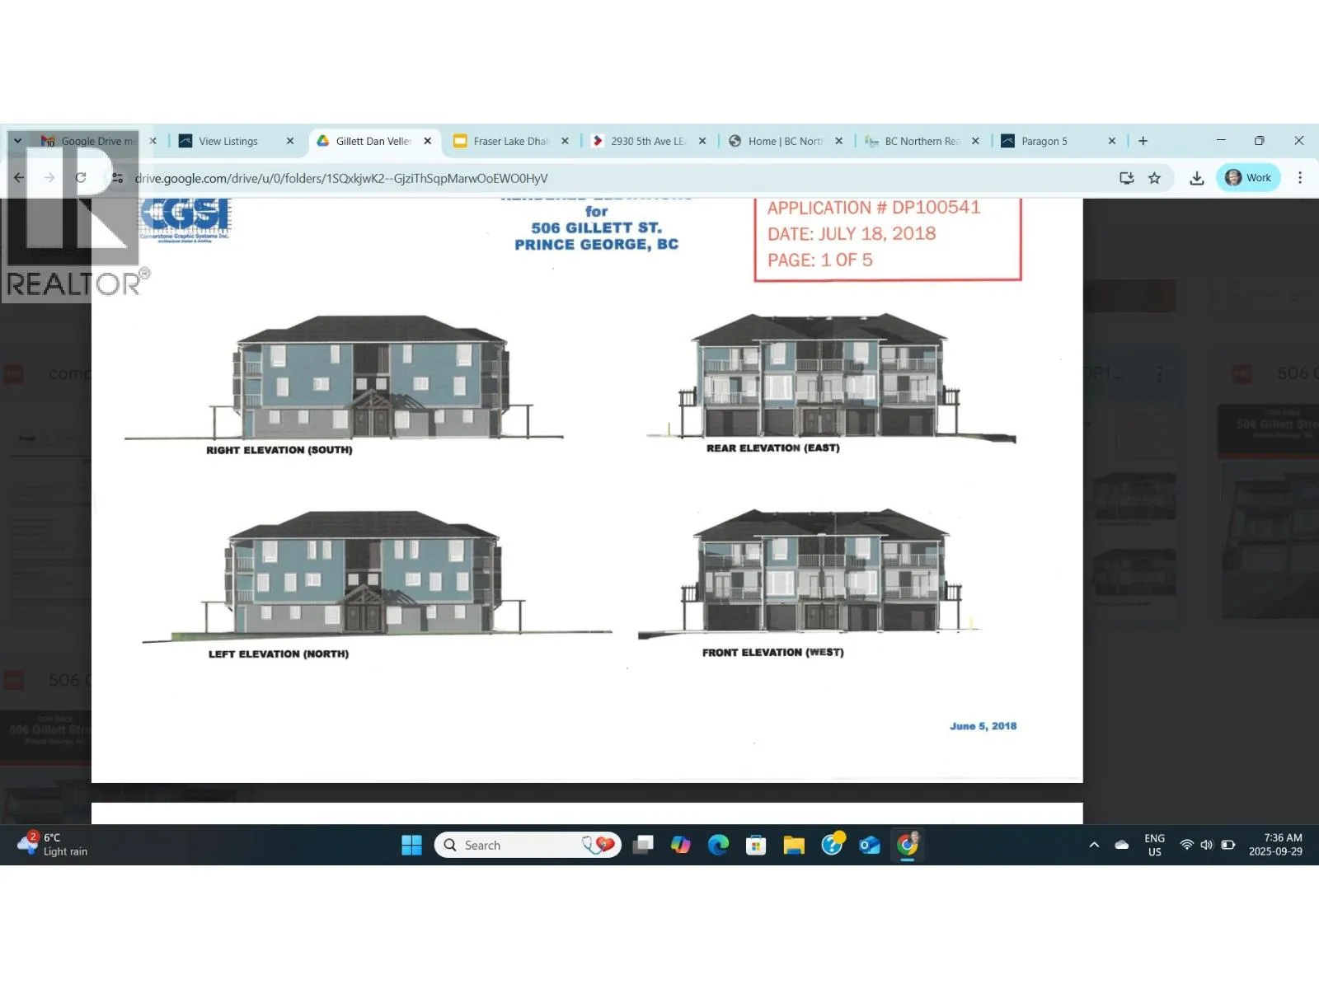Open Outlook from the taskbar

tap(870, 845)
